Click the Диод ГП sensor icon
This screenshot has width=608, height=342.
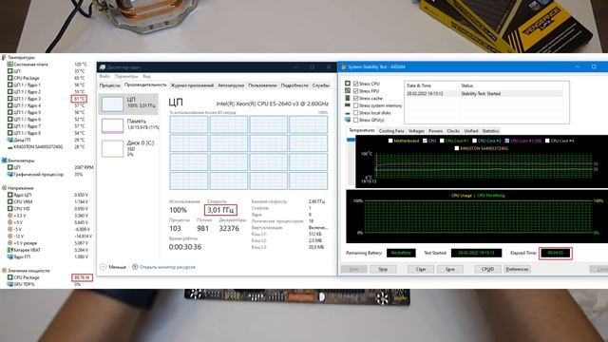(x=10, y=140)
